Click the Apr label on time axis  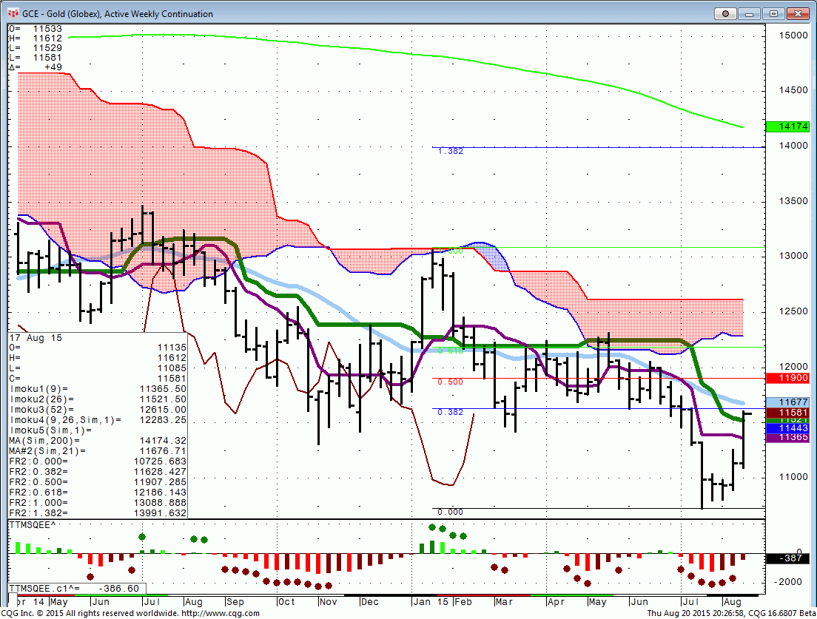point(557,602)
